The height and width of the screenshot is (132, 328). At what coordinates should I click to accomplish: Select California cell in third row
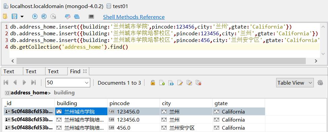tap(239, 128)
